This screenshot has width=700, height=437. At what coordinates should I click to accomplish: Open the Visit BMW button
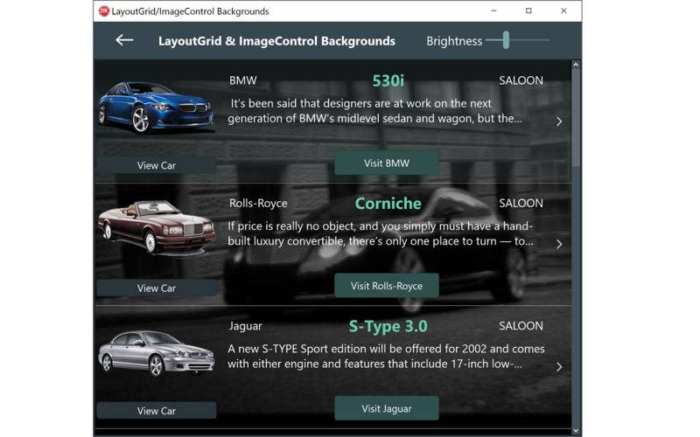point(387,163)
